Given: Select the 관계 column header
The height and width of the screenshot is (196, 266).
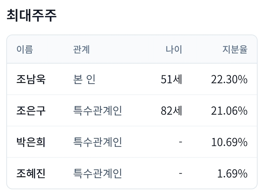Looking at the screenshot, I should [x=81, y=50].
